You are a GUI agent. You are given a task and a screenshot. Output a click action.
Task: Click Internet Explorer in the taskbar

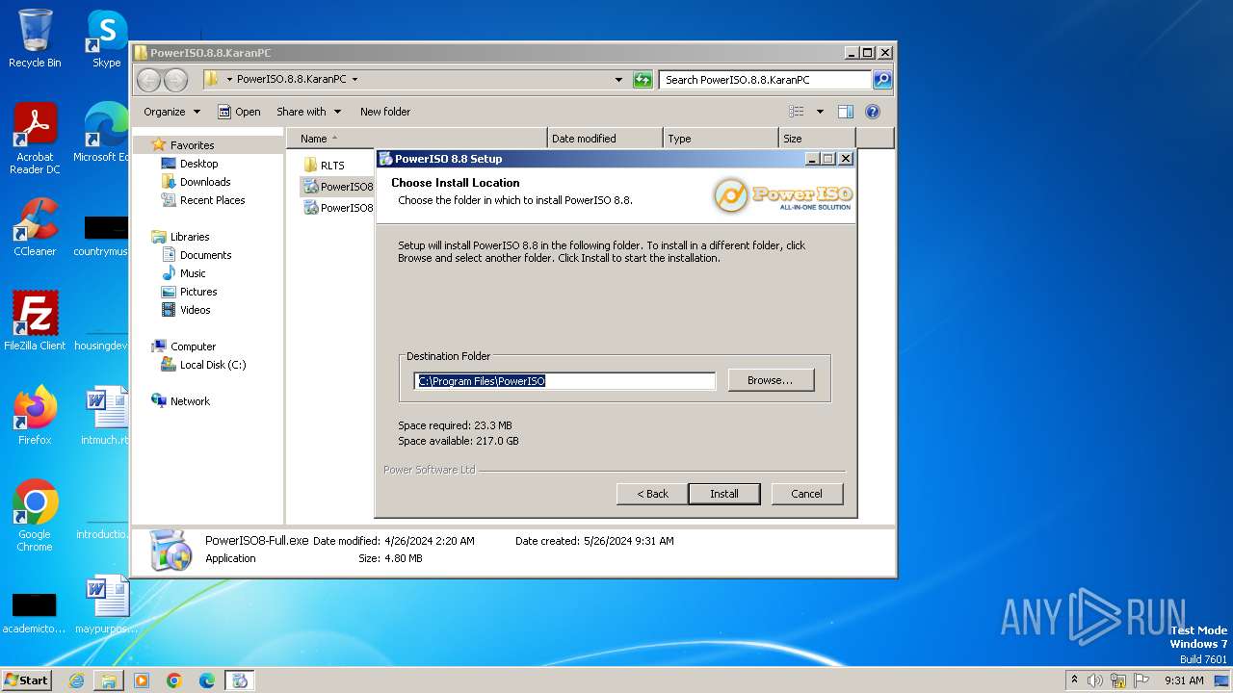(76, 680)
